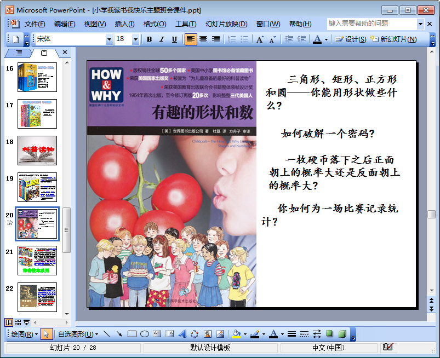Toggle Align Right
The height and width of the screenshot is (358, 440).
point(215,39)
